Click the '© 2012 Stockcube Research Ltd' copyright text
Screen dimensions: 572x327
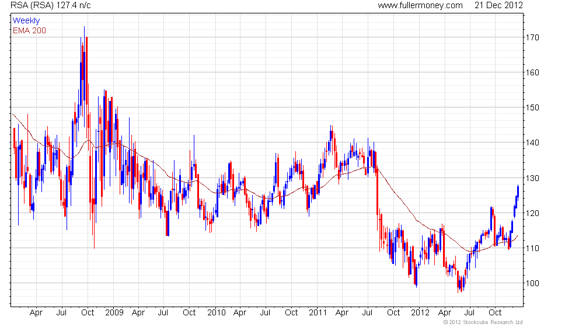coord(483,322)
